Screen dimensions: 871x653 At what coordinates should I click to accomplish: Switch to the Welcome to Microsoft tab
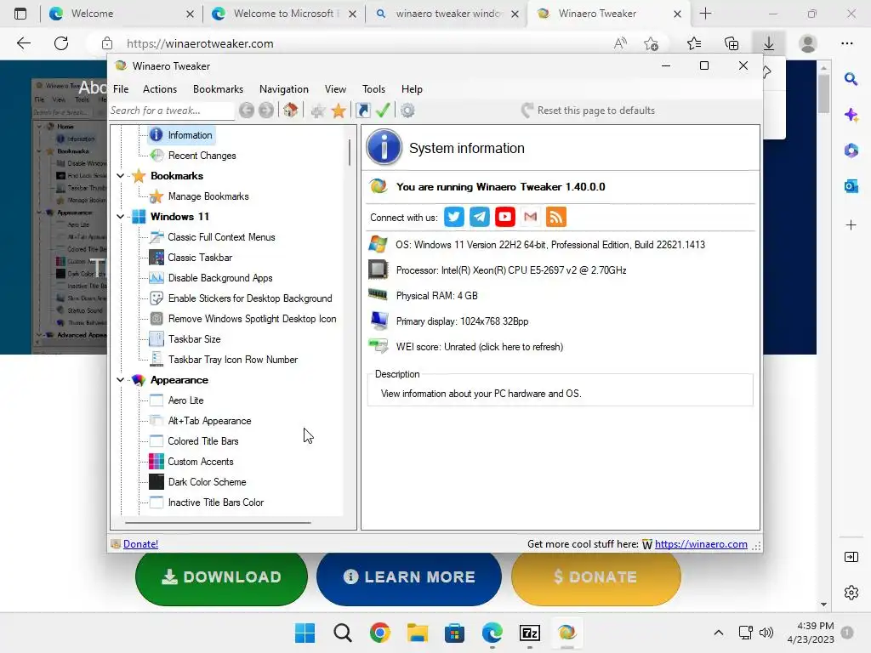tap(283, 14)
